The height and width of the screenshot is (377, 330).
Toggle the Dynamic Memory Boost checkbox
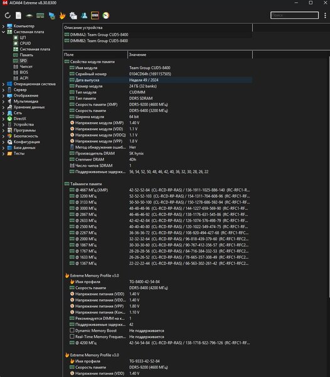72,331
